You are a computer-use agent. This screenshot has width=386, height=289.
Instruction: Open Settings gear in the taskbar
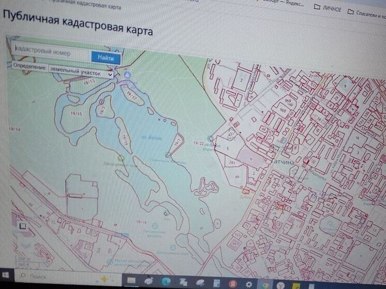click(249, 284)
